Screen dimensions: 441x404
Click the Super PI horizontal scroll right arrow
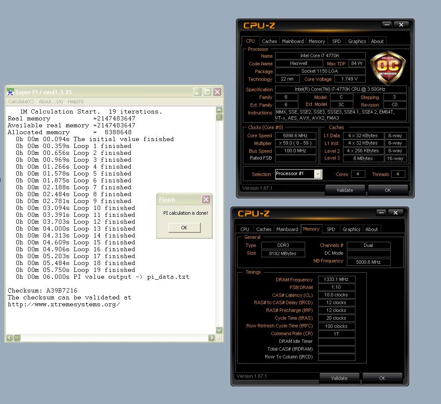(211, 338)
